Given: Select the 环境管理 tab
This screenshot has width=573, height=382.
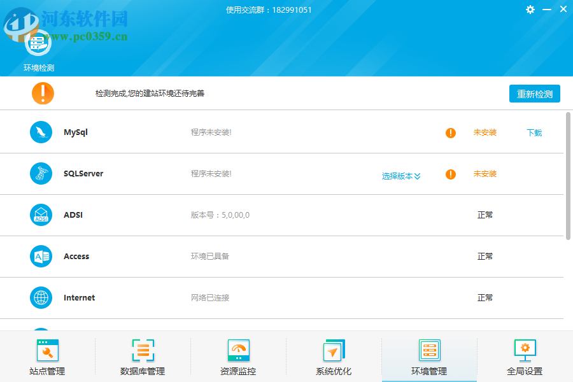Looking at the screenshot, I should click(x=429, y=357).
